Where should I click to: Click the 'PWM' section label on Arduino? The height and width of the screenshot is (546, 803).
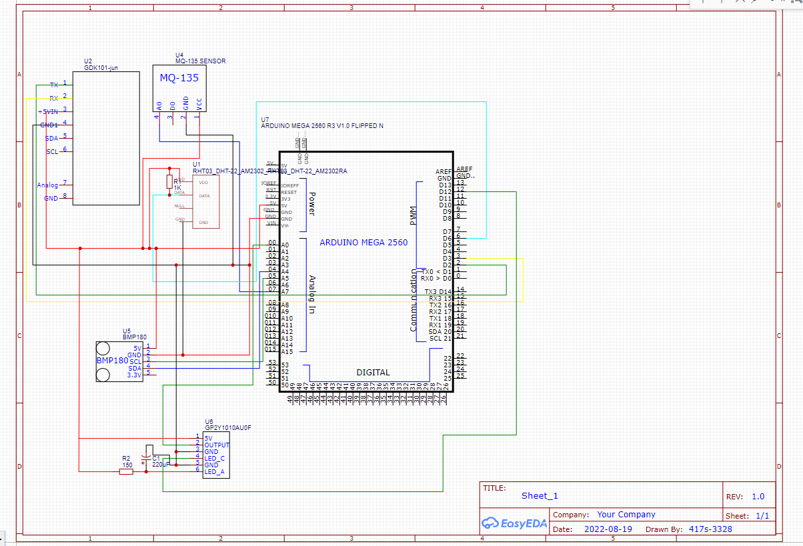coord(413,215)
